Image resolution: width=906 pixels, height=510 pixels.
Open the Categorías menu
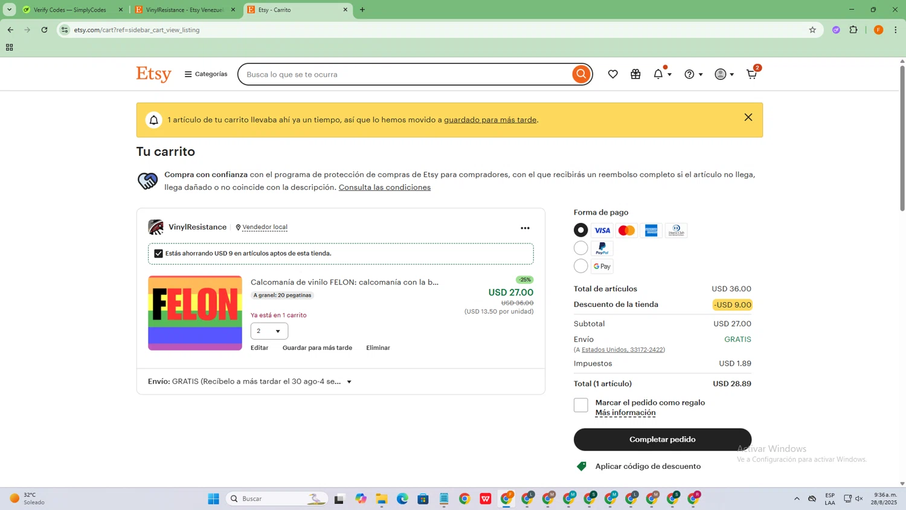(x=206, y=74)
